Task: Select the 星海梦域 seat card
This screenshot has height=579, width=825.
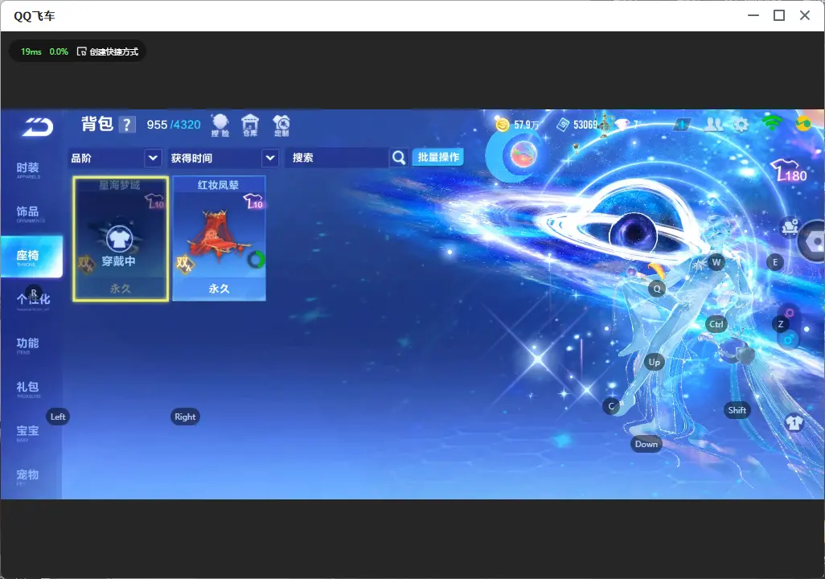Action: coord(121,239)
